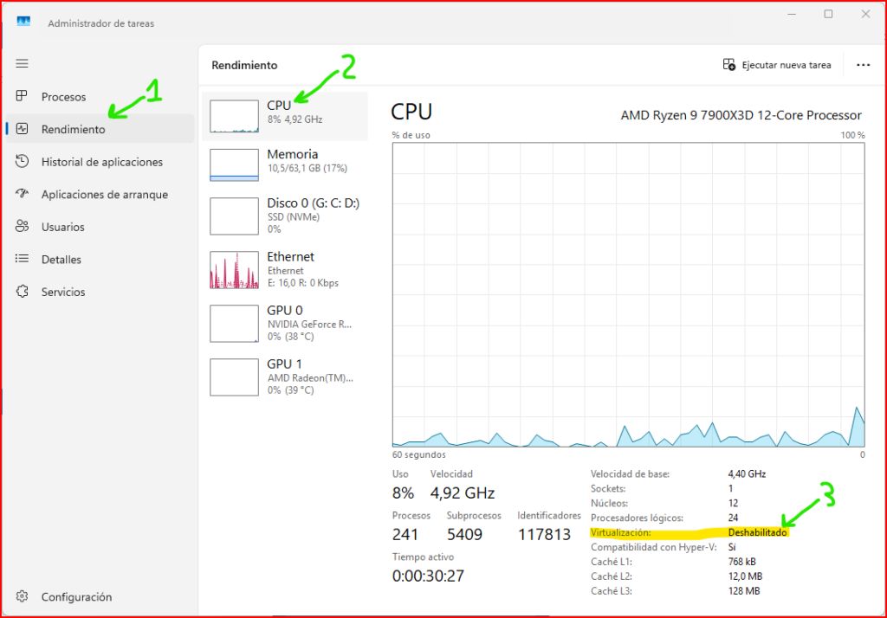This screenshot has height=618, width=887.
Task: Select the CPU performance graph entry
Action: click(284, 116)
